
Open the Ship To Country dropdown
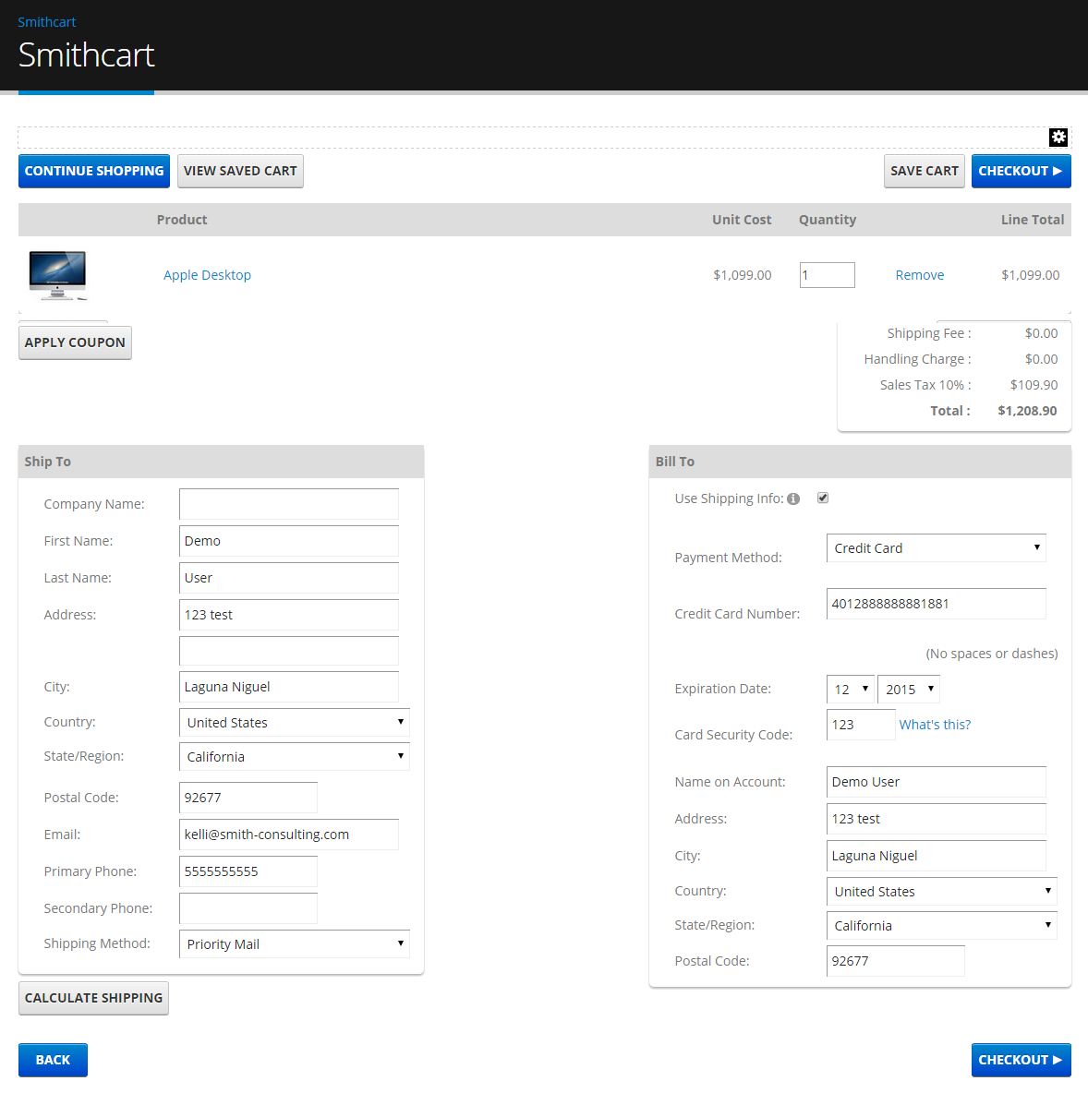click(x=295, y=722)
